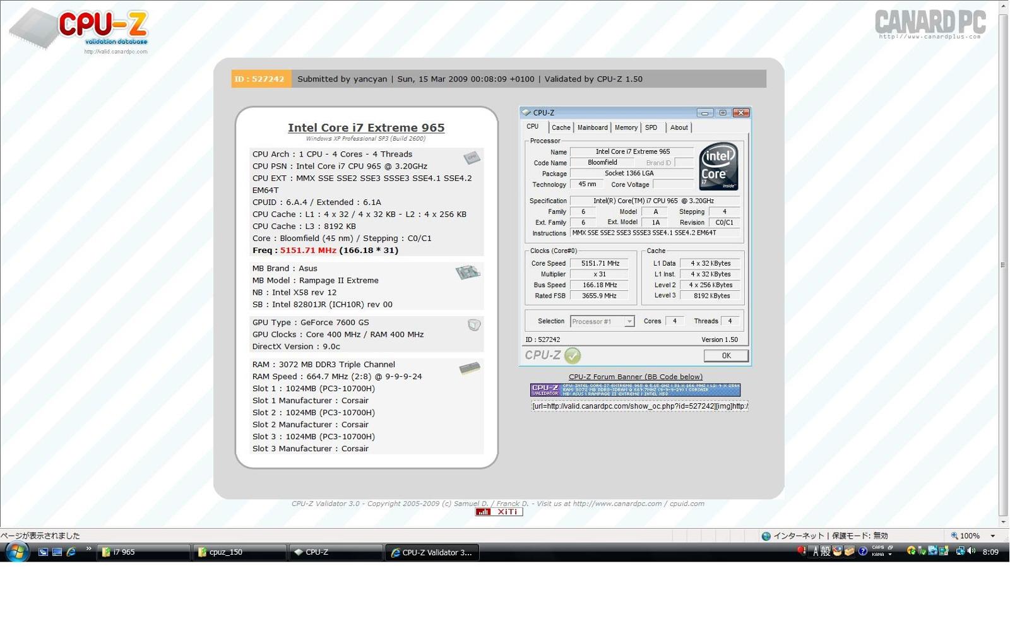Viewport: 1010px width, 631px height.
Task: Click the Code Name Bloomfield field
Action: pos(602,162)
